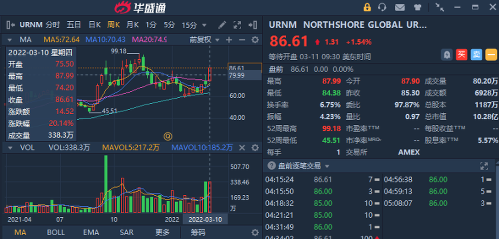This screenshot has height=239, width=499.
Task: Zoom in chart with plus button
Action: [x=229, y=40]
